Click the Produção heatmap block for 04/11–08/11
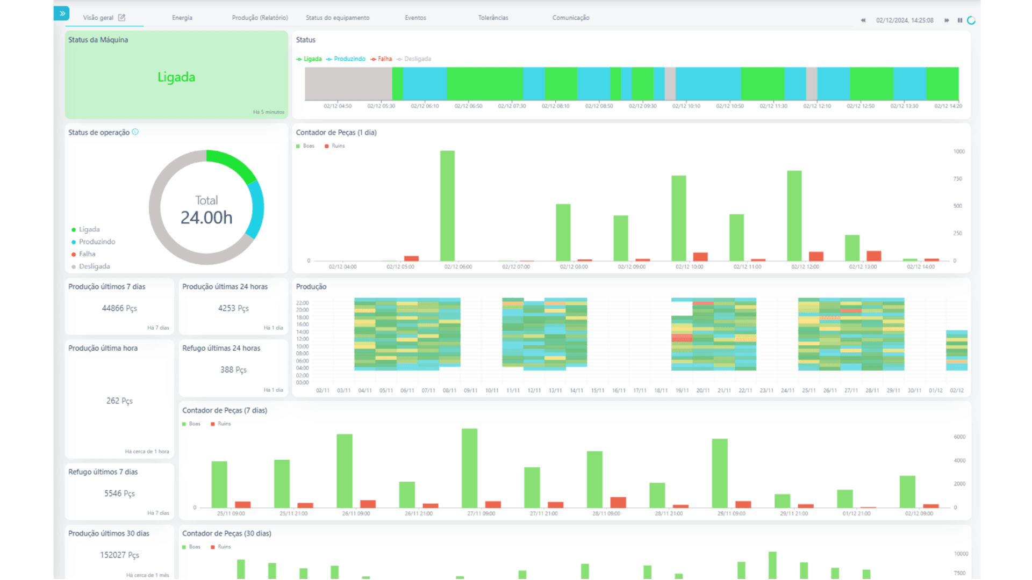This screenshot has height=580, width=1032. coord(407,334)
